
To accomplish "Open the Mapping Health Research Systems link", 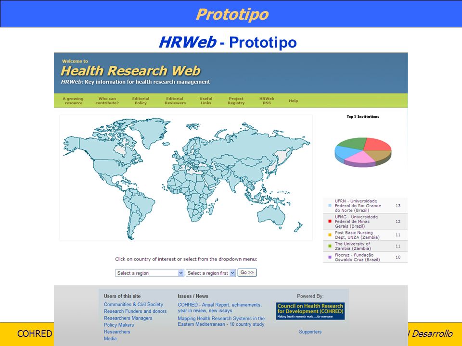I will [221, 321].
